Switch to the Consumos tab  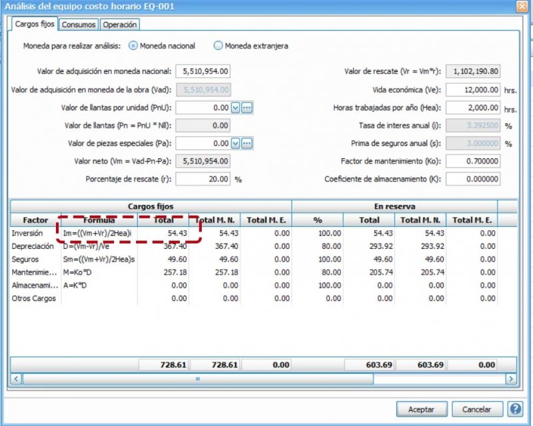(79, 25)
